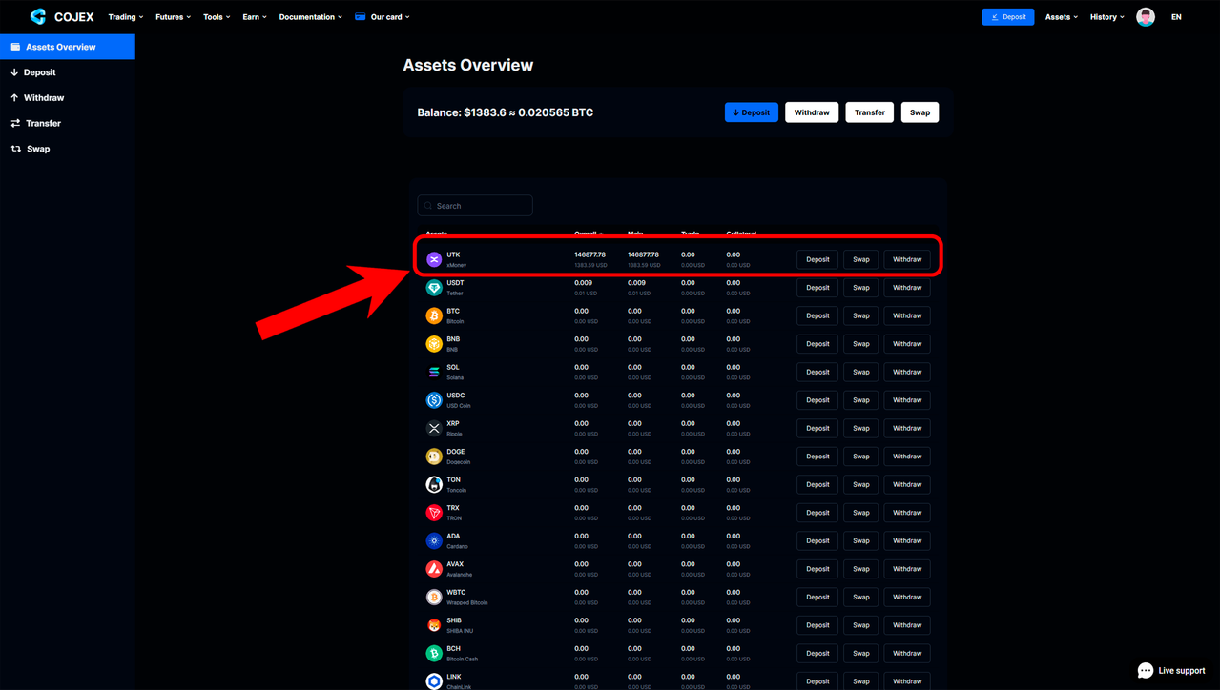Viewport: 1220px width, 690px height.
Task: Switch language via EN selector
Action: (x=1176, y=17)
